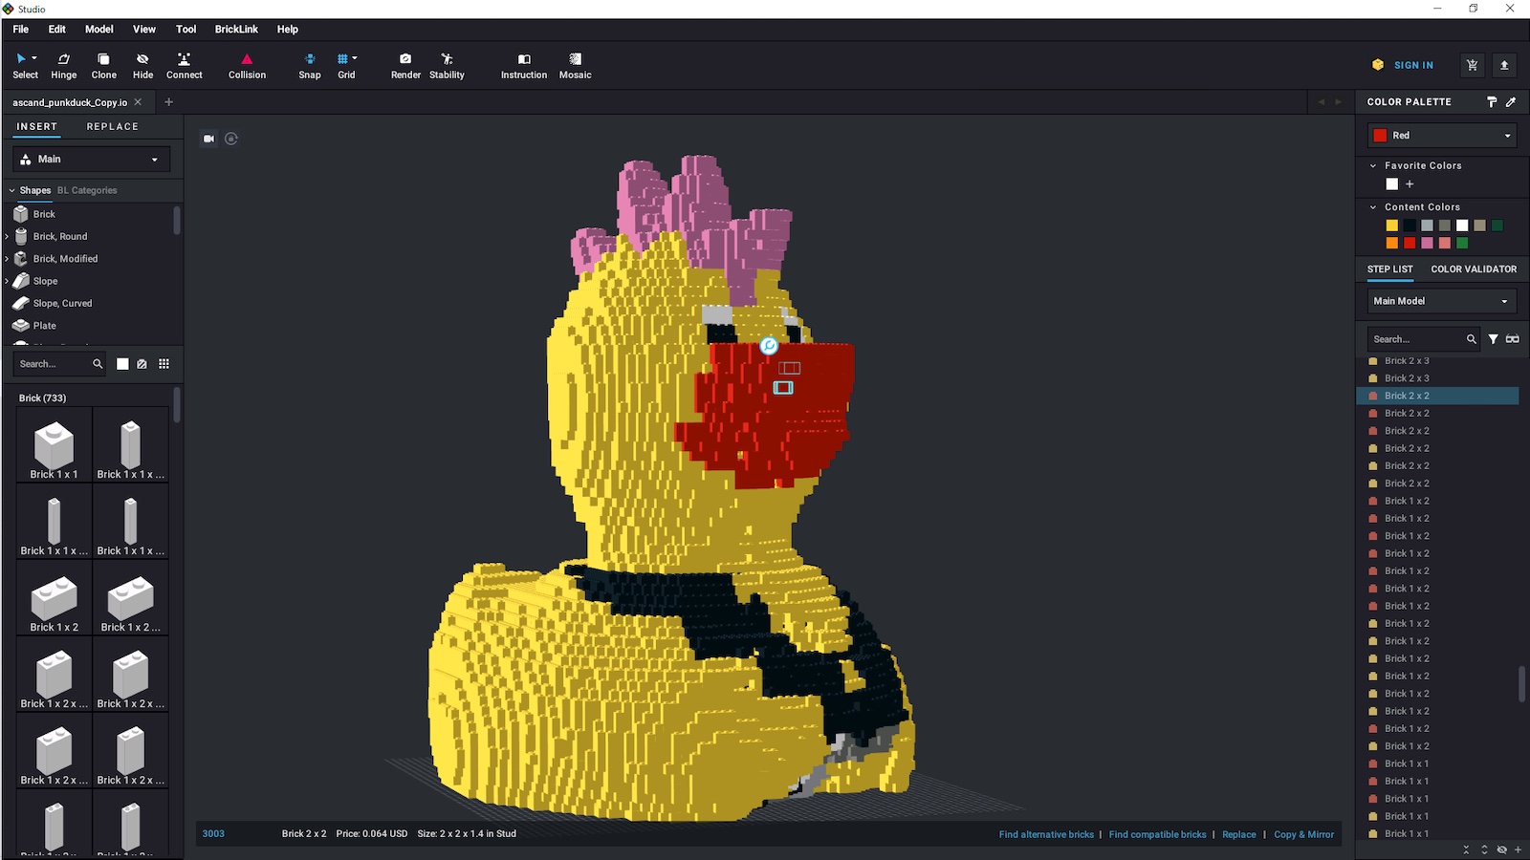This screenshot has width=1530, height=860.
Task: Launch the Mosaic tool
Action: tap(575, 65)
